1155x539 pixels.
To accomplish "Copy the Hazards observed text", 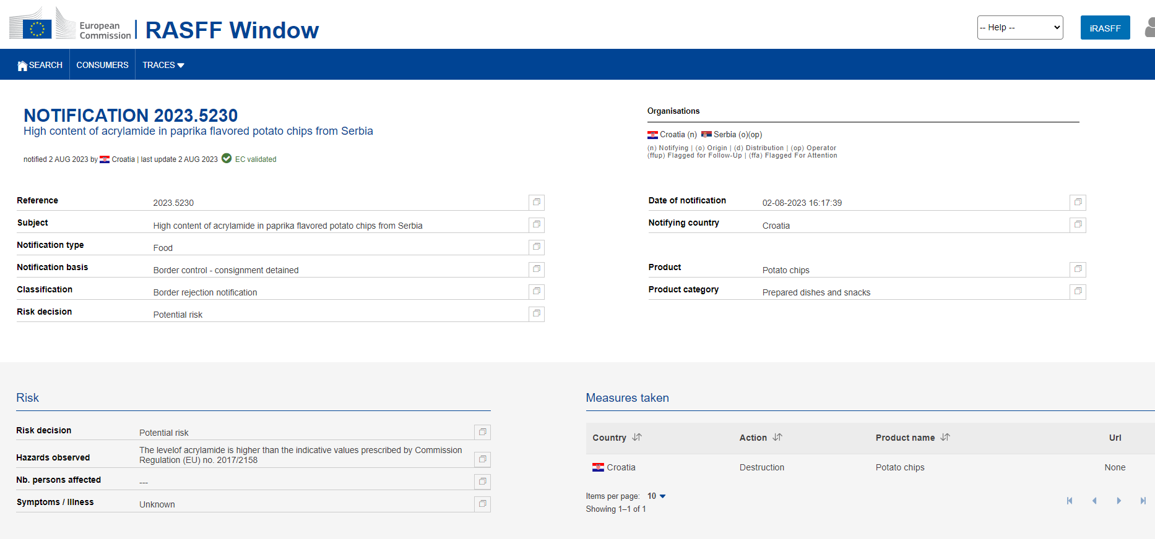I will coord(482,459).
